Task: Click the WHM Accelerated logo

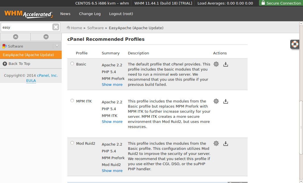Action: point(29,14)
